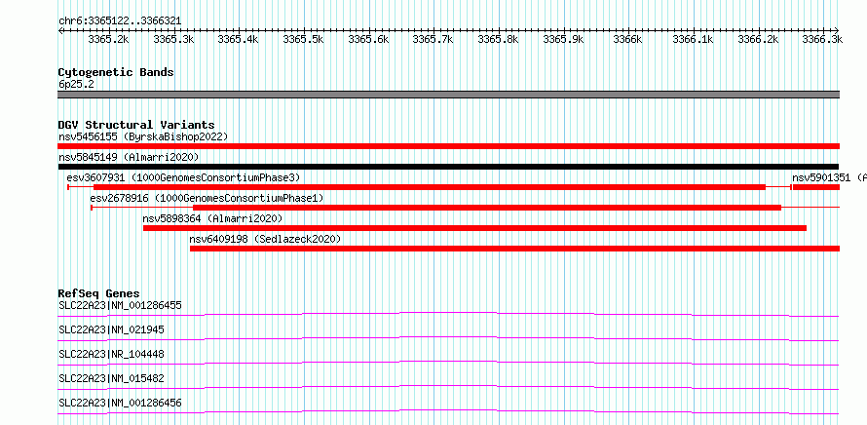867x425 pixels.
Task: Click the 3365.6k ruler tick label
Action: [368, 39]
